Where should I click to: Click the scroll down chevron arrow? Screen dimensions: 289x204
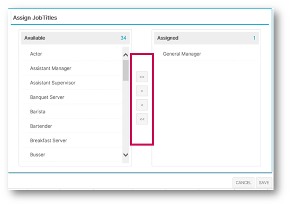(x=126, y=155)
